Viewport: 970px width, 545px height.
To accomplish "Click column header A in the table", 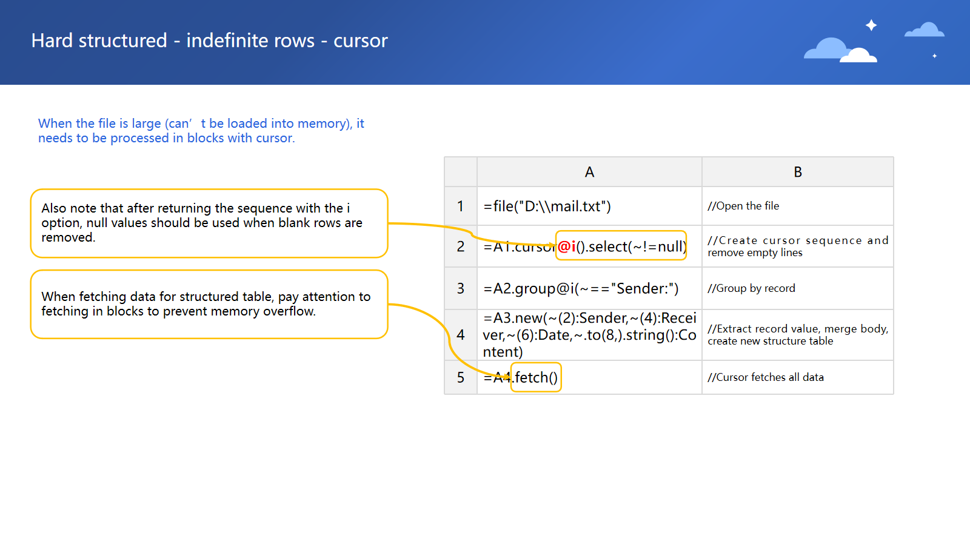I will (x=589, y=172).
